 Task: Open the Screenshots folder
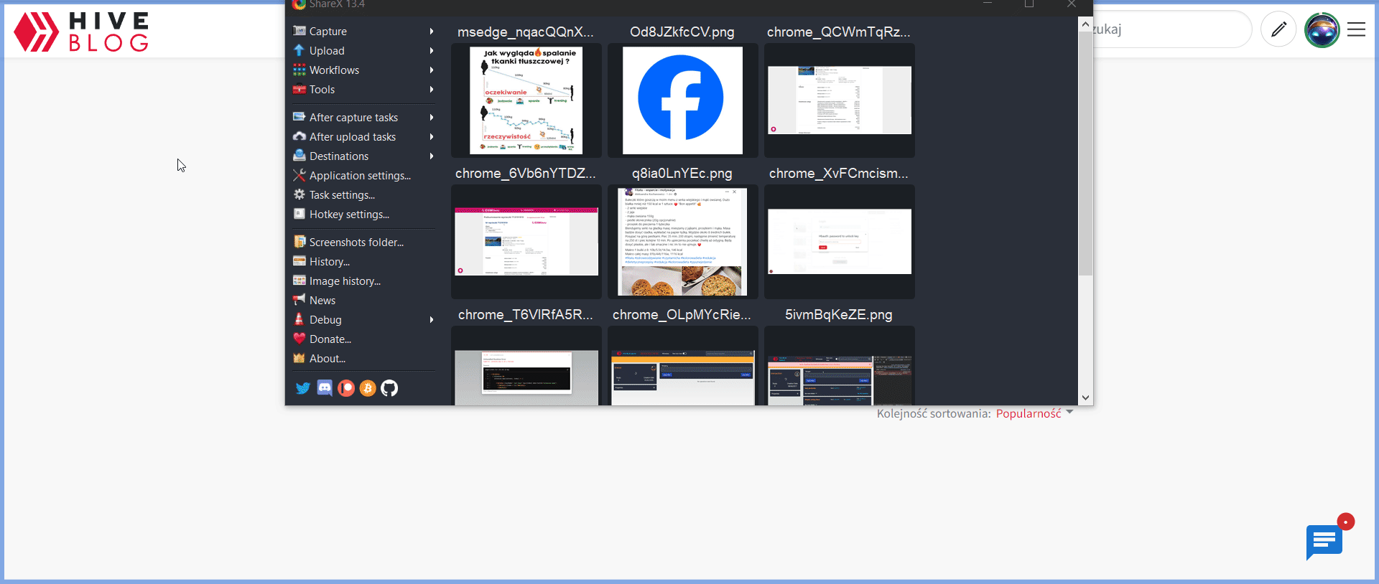356,242
